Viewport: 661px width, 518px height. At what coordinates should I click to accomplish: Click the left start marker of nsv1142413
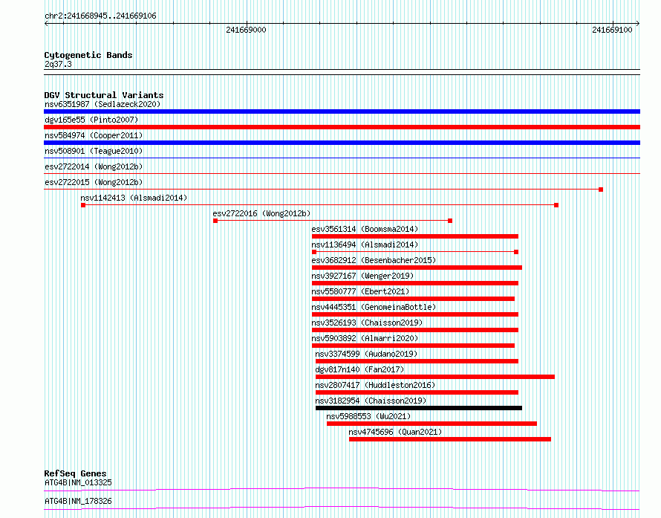tap(83, 205)
